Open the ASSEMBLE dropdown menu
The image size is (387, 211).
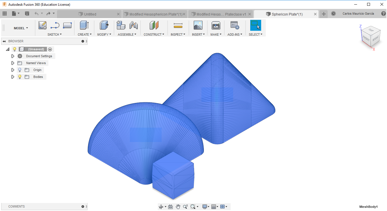(127, 34)
